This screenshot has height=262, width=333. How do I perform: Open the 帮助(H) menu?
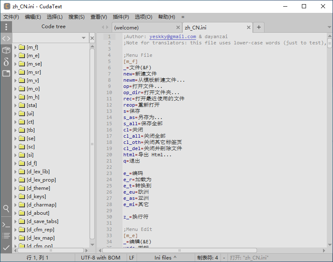pyautogui.click(x=167, y=17)
